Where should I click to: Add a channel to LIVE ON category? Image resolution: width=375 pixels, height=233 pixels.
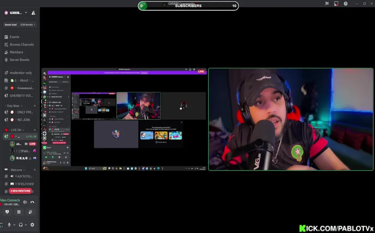point(35,130)
